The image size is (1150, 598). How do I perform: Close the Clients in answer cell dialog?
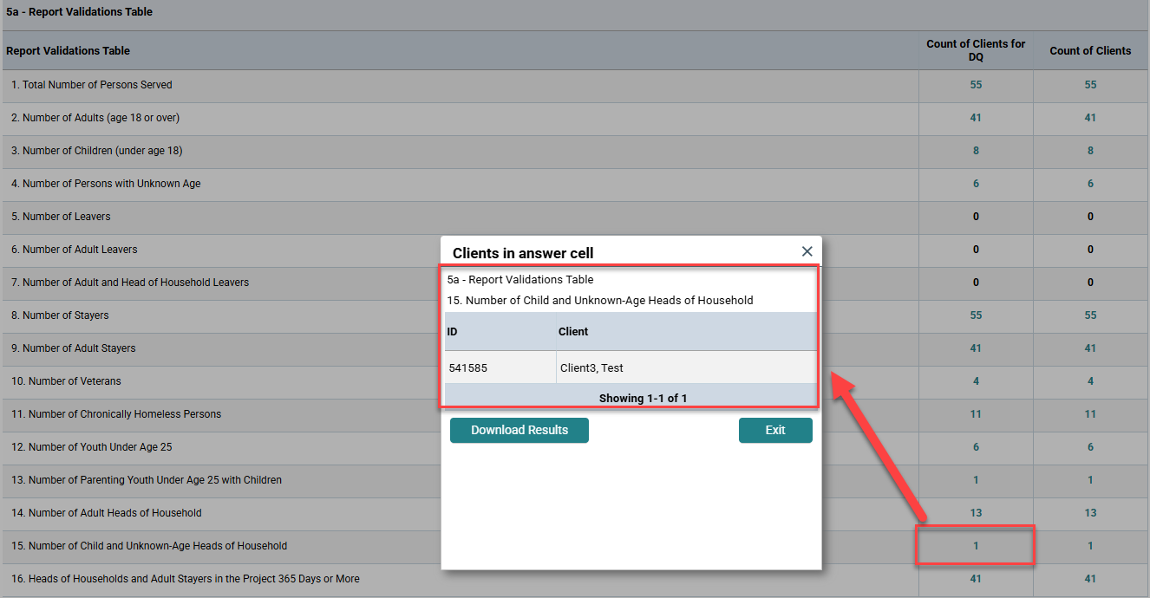pyautogui.click(x=807, y=251)
